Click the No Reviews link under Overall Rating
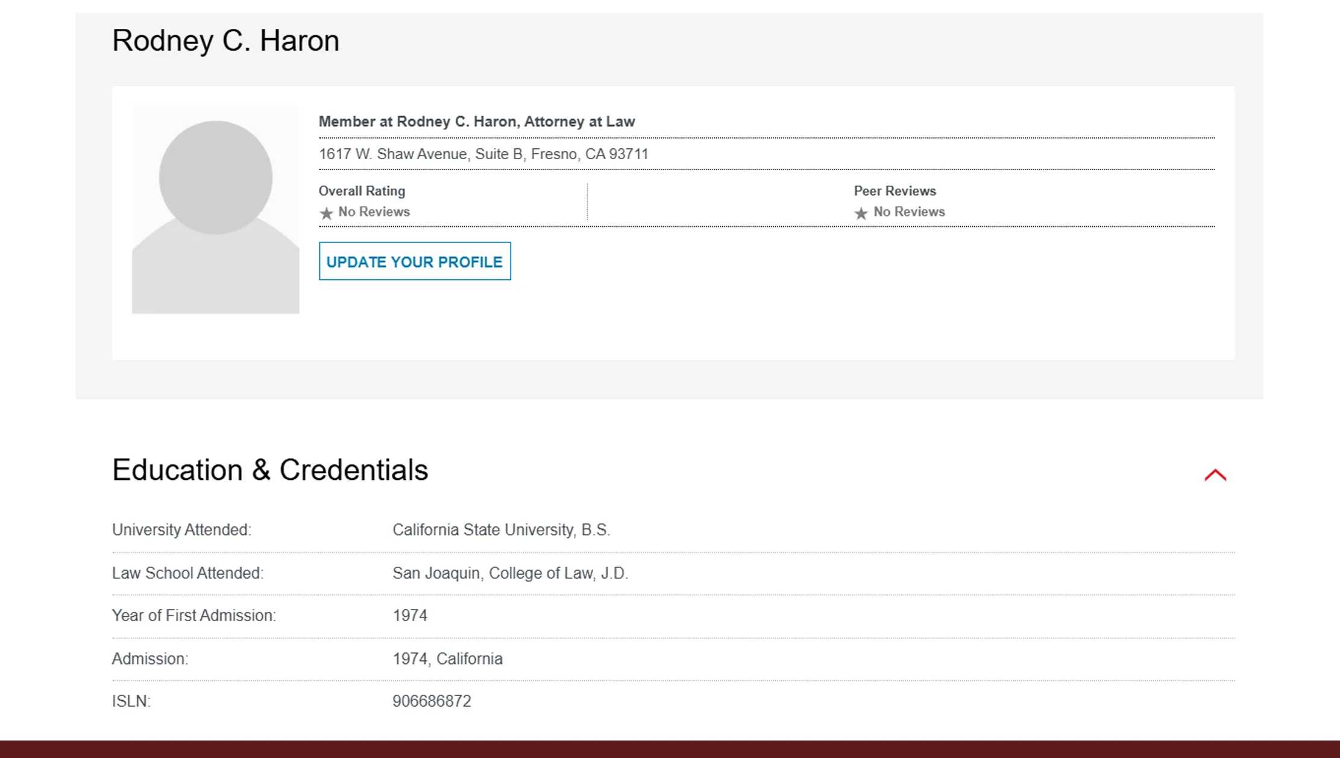Screen dimensions: 1340x758 (x=374, y=212)
